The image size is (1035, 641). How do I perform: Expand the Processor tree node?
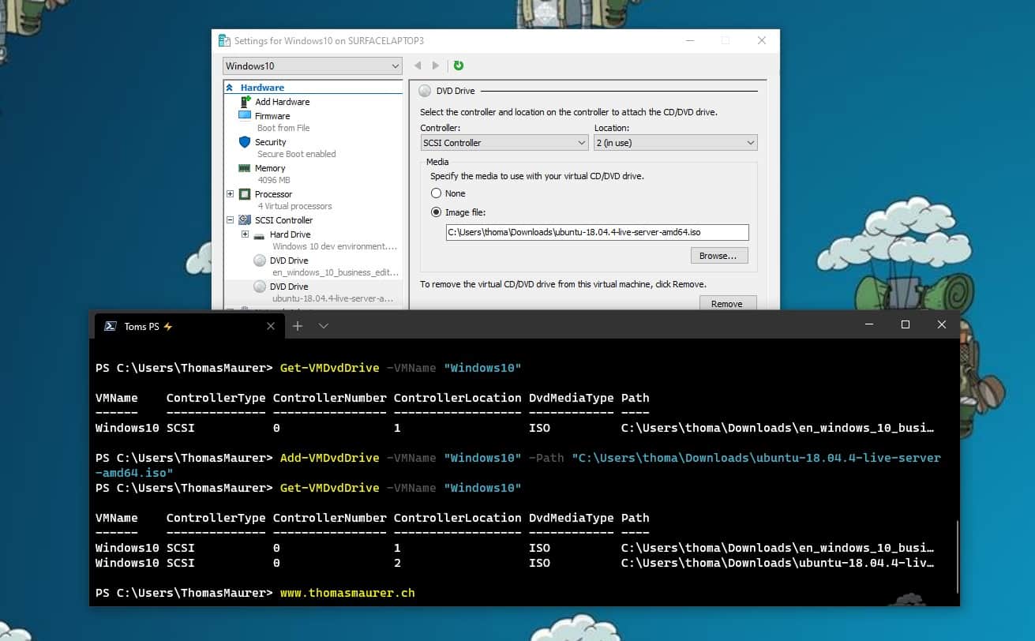230,194
